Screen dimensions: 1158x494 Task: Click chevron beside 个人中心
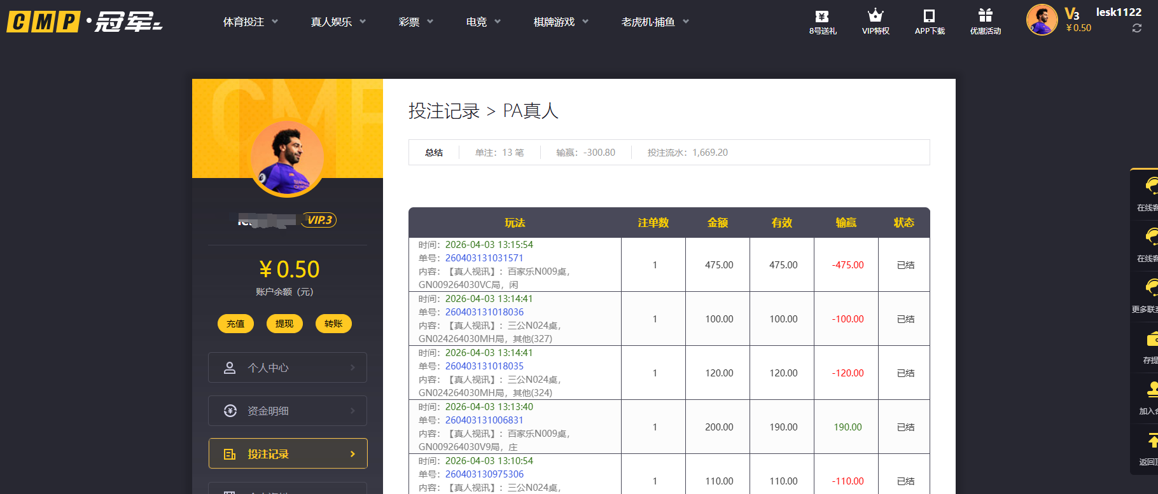point(353,367)
